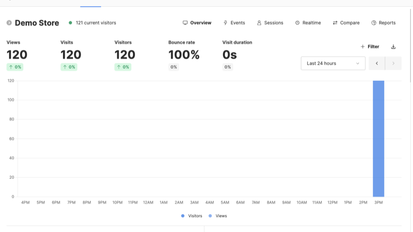This screenshot has height=232, width=413.
Task: Click the vertical page scrollbar
Action: tap(410, 46)
